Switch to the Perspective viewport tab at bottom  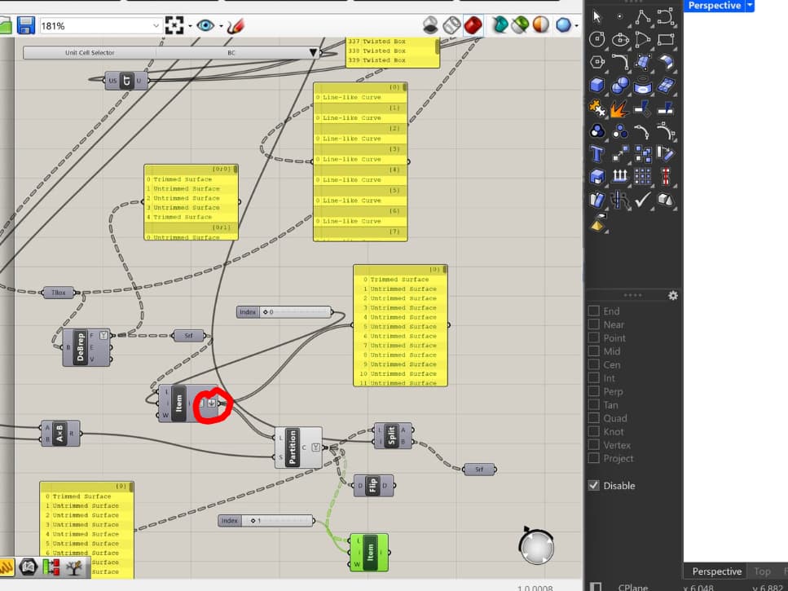tap(716, 571)
